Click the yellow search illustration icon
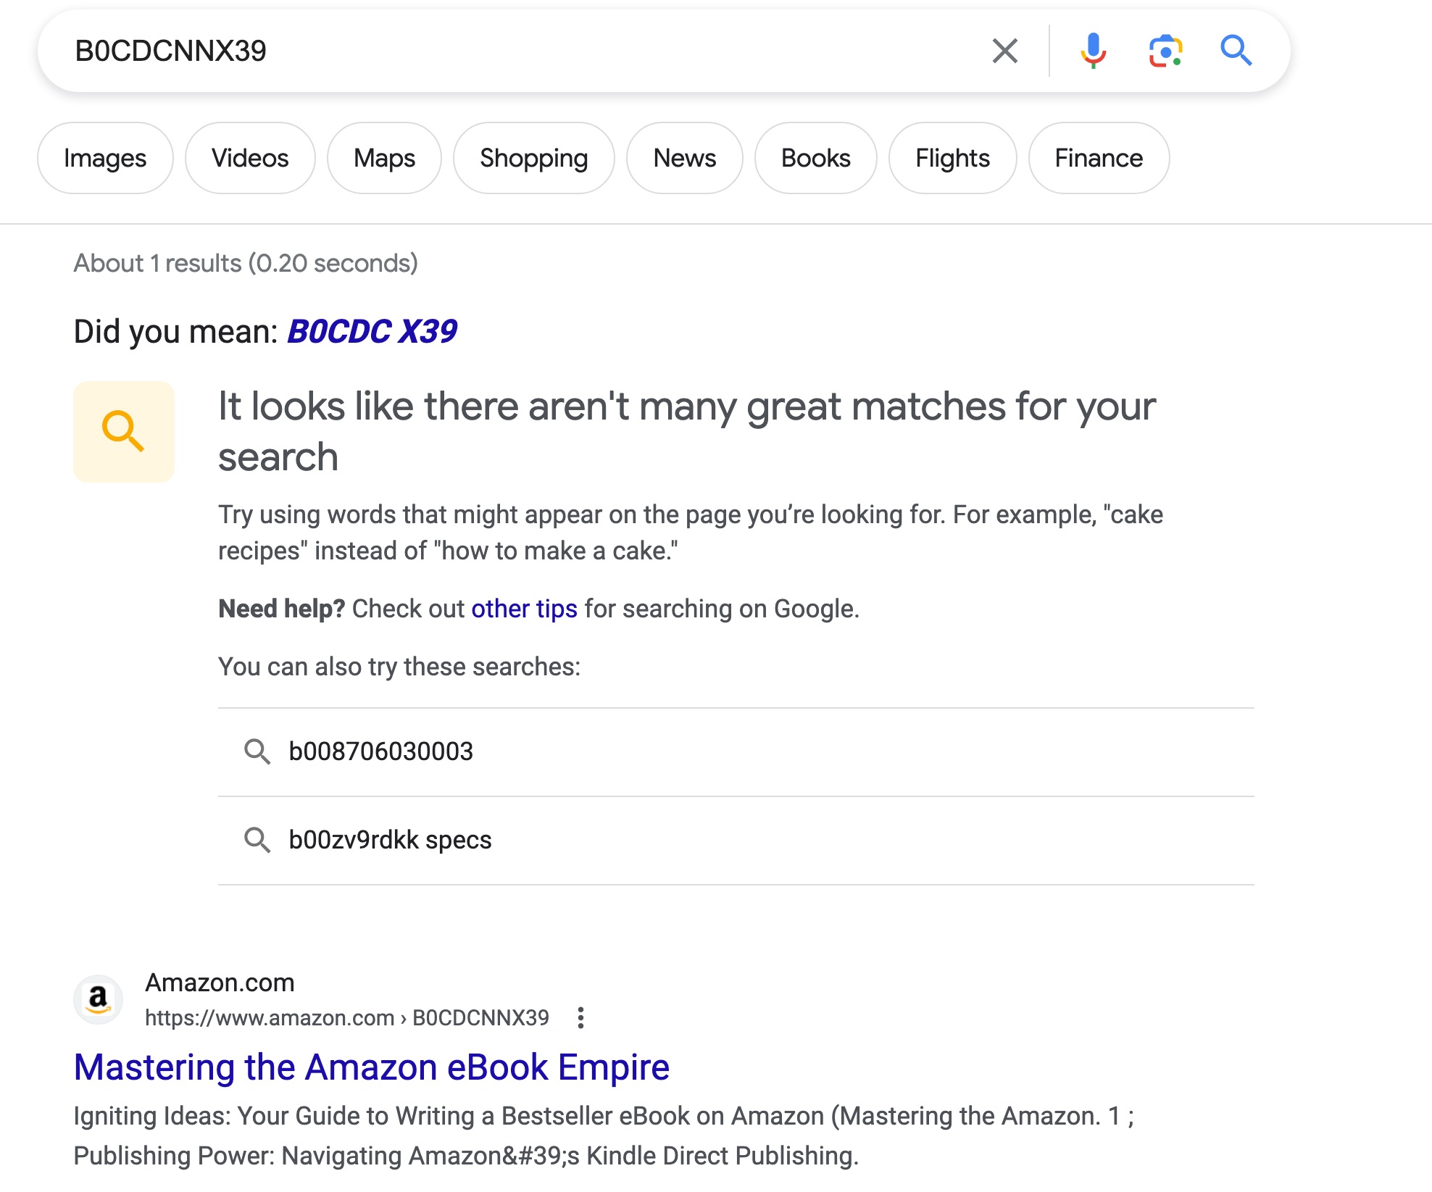The width and height of the screenshot is (1432, 1192). tap(124, 432)
